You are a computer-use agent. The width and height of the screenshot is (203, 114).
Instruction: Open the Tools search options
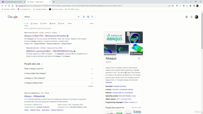91,23
